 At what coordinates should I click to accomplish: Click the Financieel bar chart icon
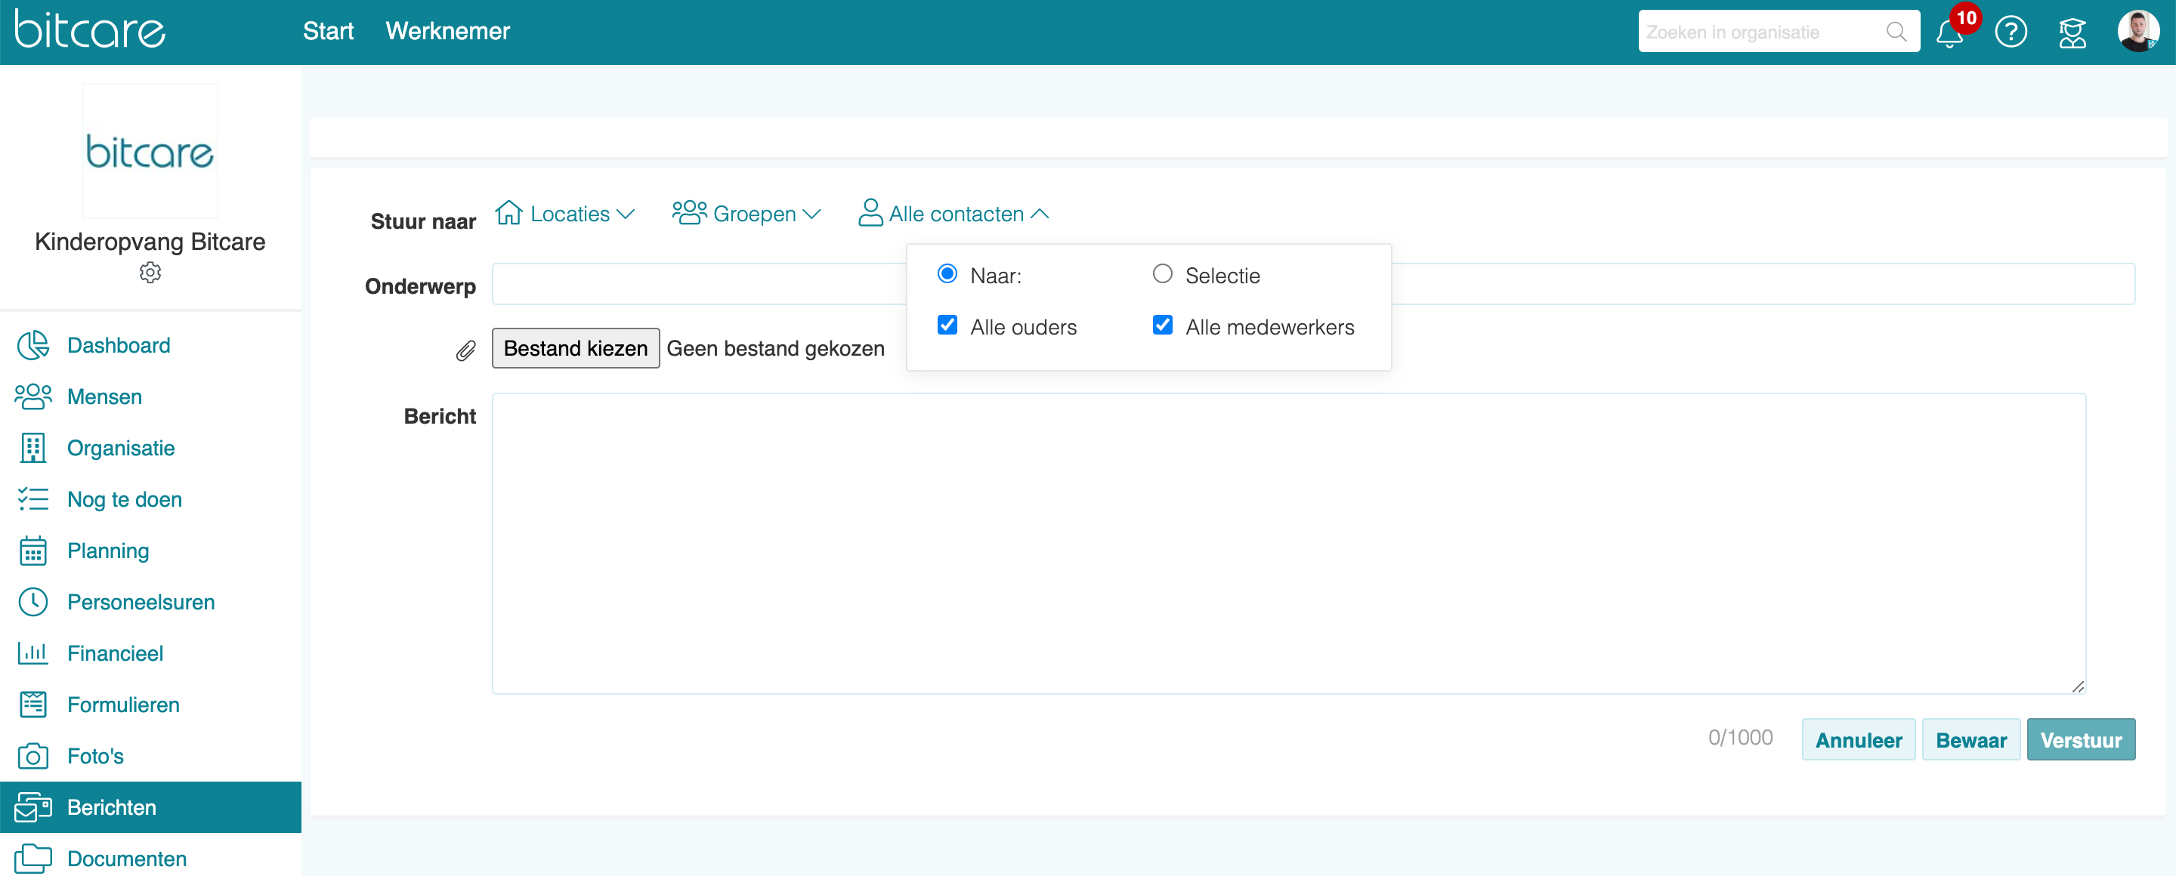[33, 653]
